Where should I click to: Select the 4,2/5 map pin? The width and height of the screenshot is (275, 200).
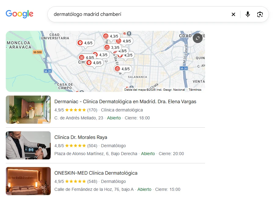pos(128,55)
